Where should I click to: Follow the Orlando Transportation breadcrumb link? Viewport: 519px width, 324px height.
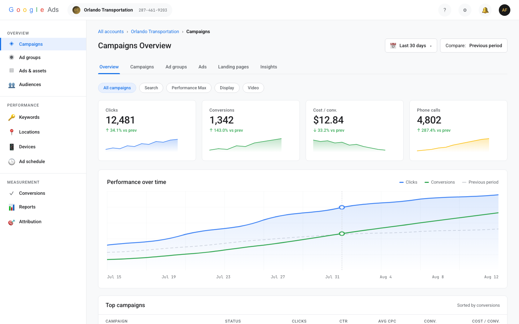(155, 32)
